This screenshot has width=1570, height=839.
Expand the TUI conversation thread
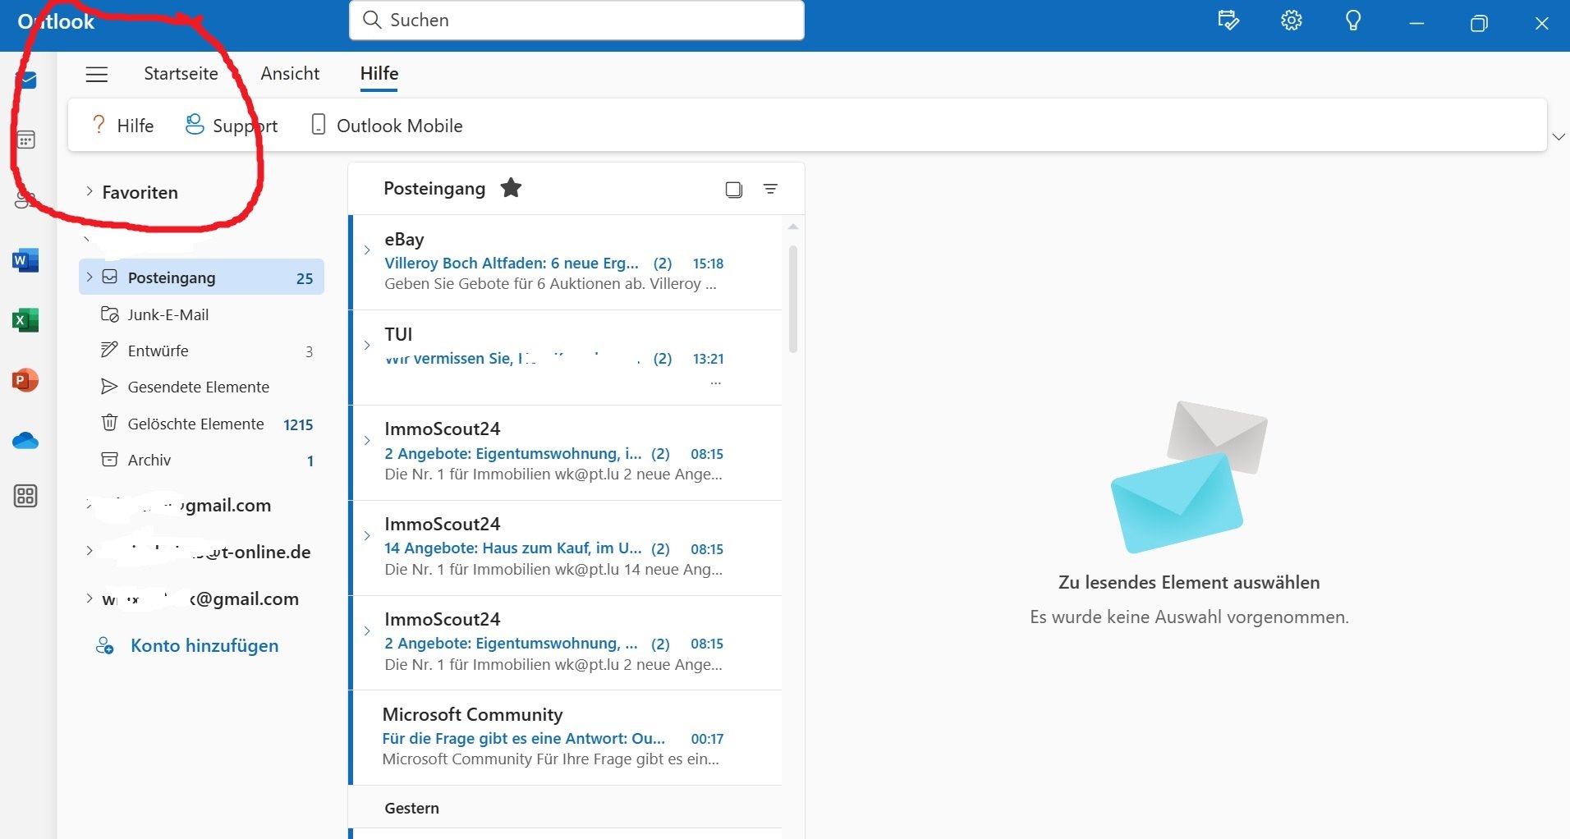click(x=367, y=345)
